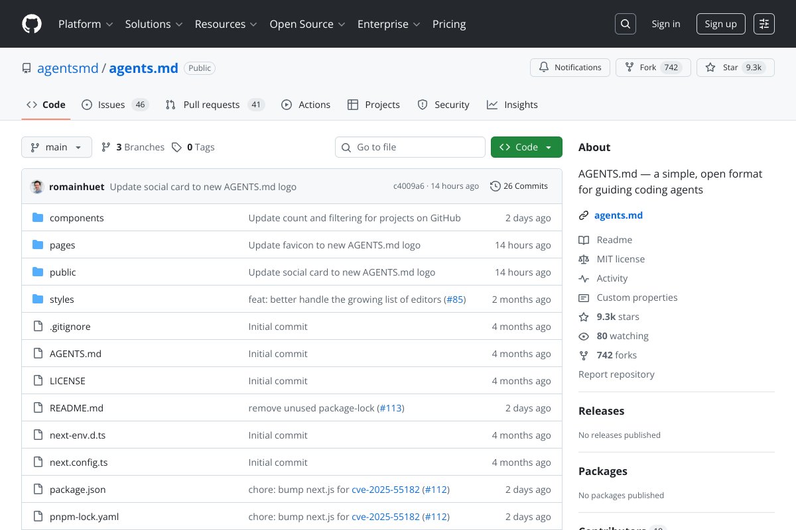Image resolution: width=796 pixels, height=530 pixels.
Task: Open the #85 pull request link
Action: point(454,299)
